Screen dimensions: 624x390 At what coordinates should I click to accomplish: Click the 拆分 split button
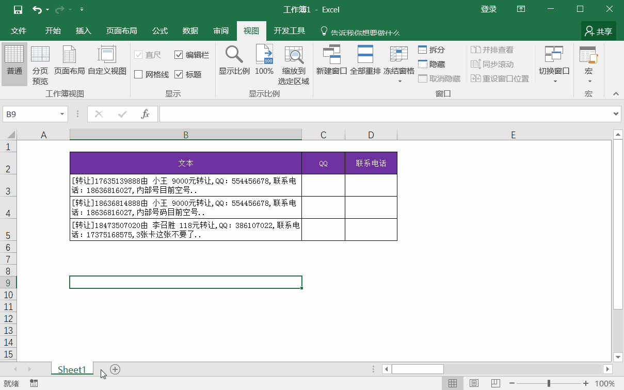tap(431, 50)
